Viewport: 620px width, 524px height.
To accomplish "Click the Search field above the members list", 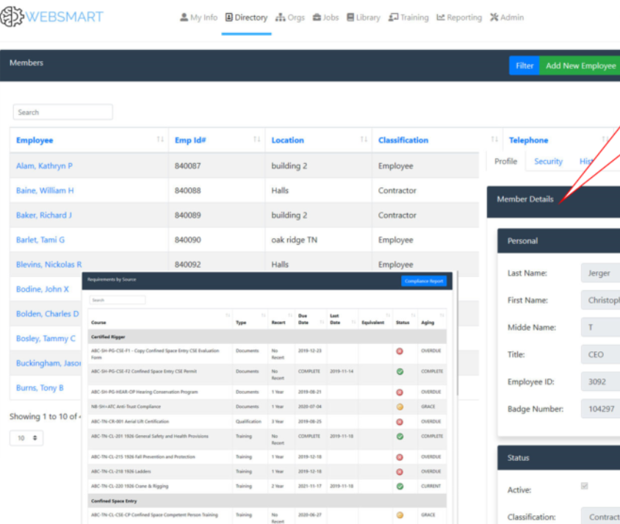I will tap(62, 112).
